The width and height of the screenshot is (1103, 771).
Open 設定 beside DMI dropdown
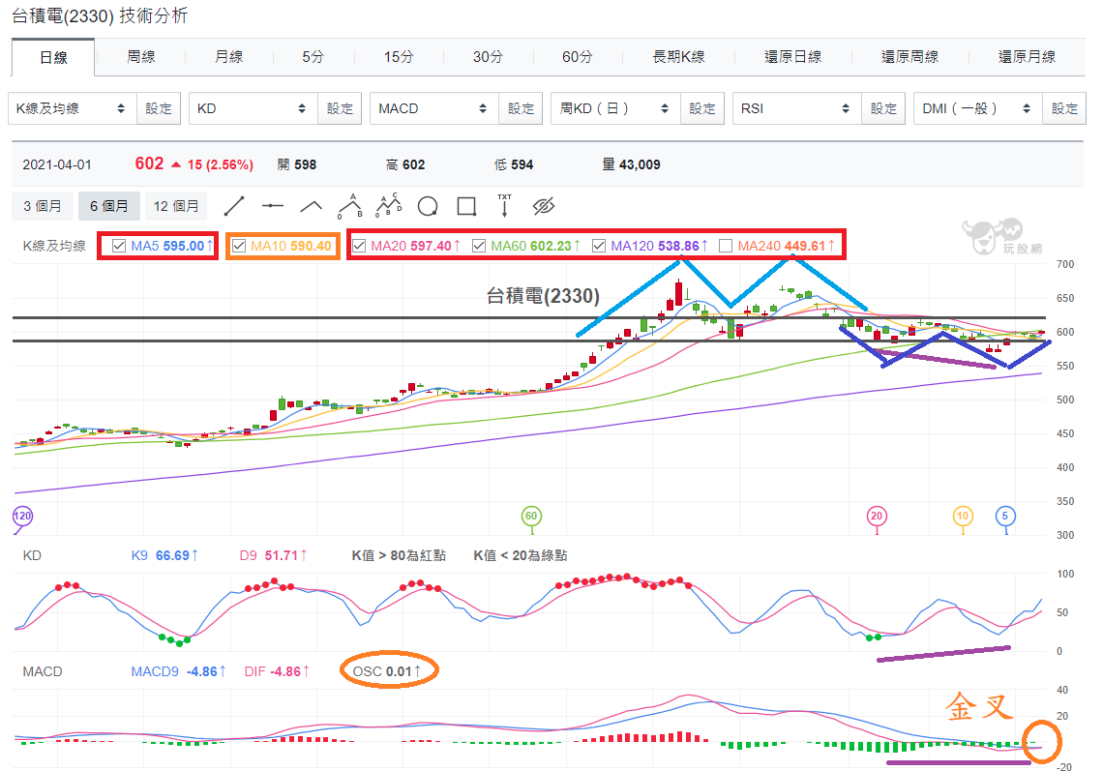(x=1064, y=108)
